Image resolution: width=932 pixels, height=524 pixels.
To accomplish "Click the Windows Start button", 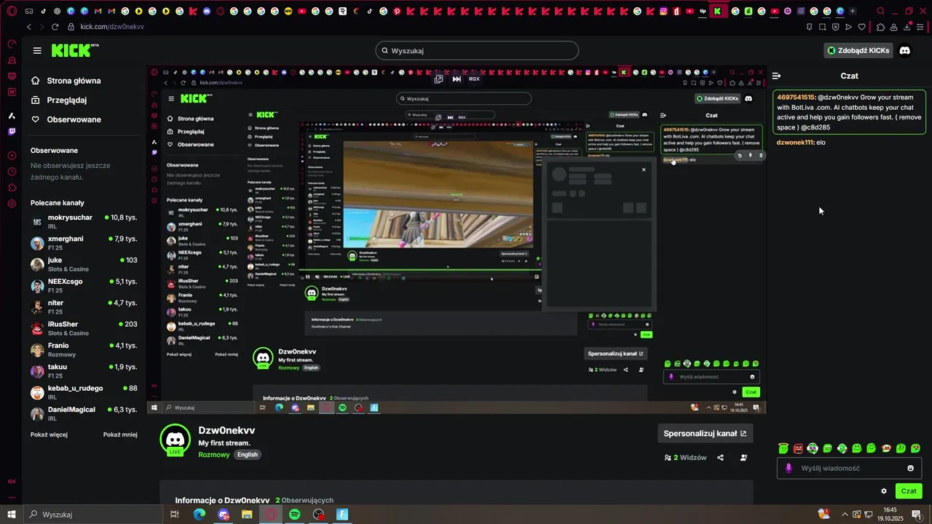I will coord(12,515).
